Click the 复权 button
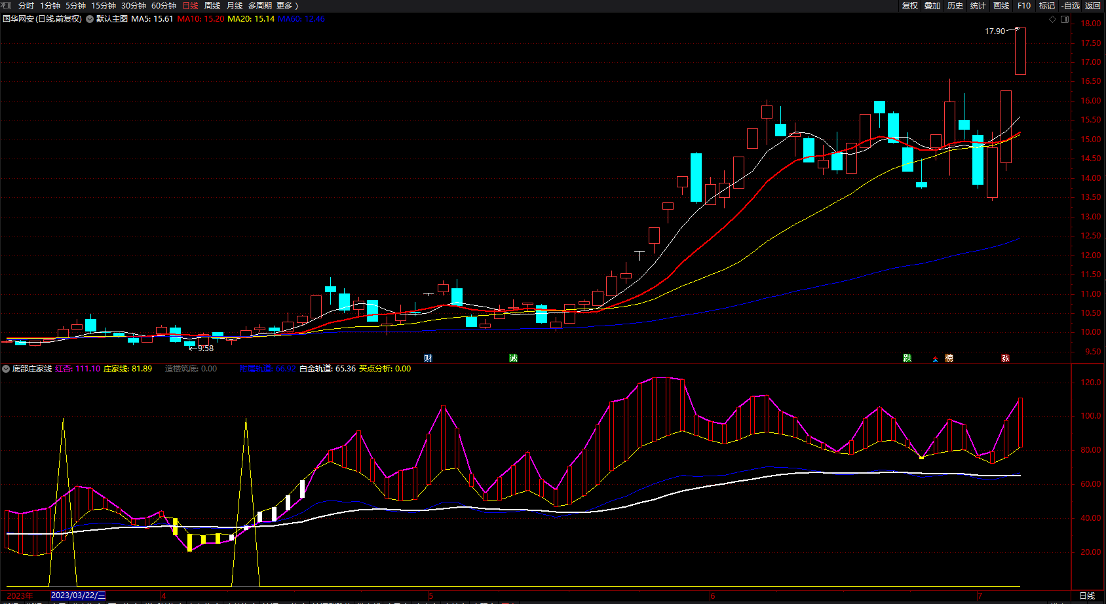 909,5
